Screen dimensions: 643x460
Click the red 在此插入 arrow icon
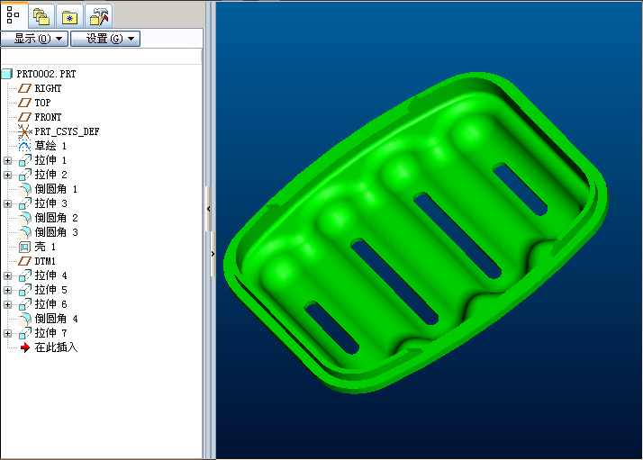[x=25, y=347]
